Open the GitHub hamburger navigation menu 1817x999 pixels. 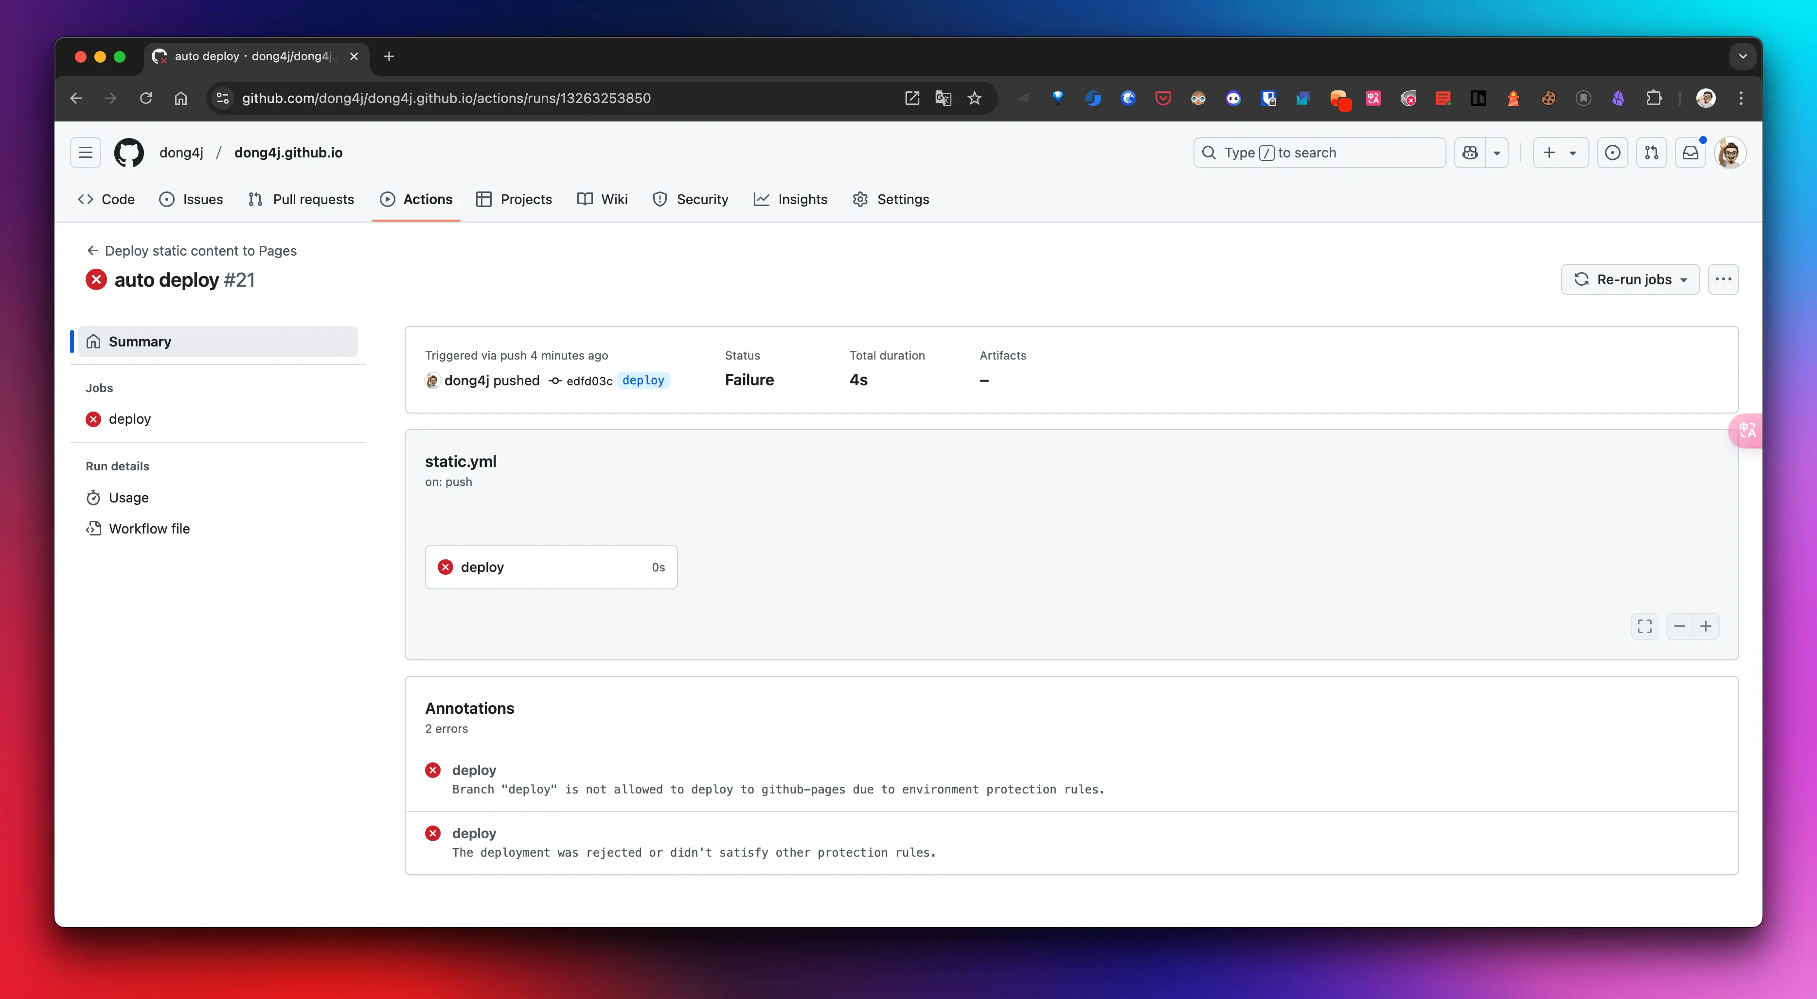(85, 153)
